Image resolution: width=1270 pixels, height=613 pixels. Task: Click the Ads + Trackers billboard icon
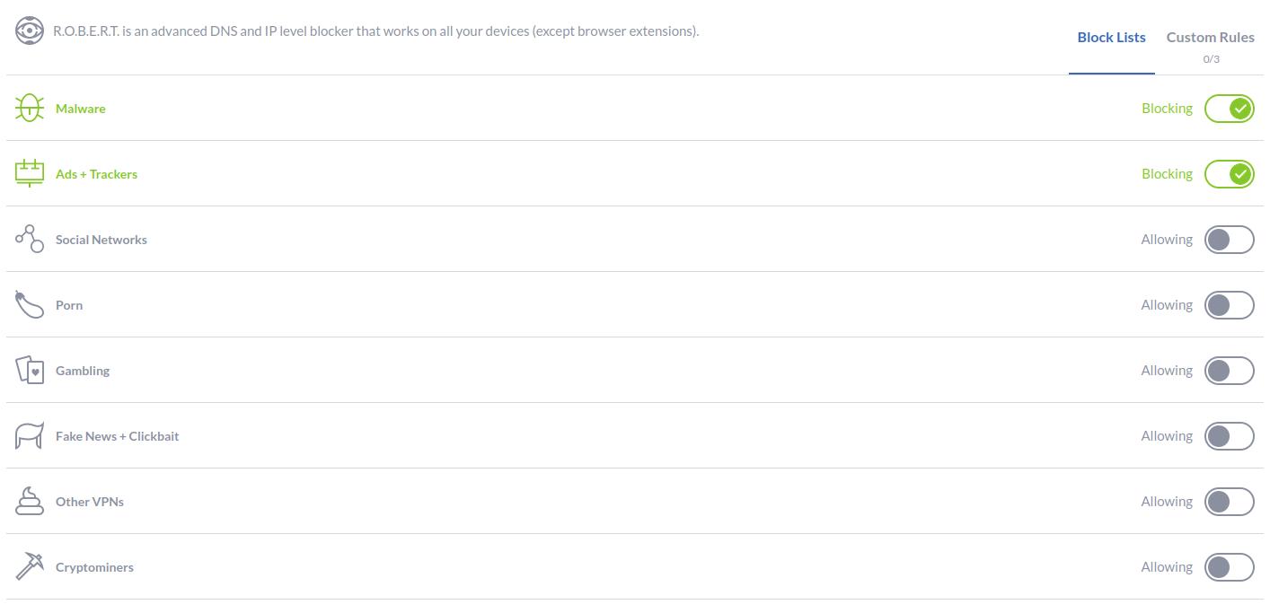coord(30,173)
